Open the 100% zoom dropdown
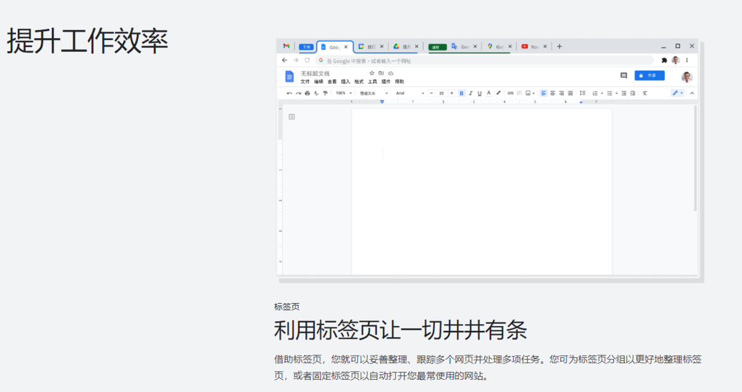The height and width of the screenshot is (392, 742). [344, 93]
